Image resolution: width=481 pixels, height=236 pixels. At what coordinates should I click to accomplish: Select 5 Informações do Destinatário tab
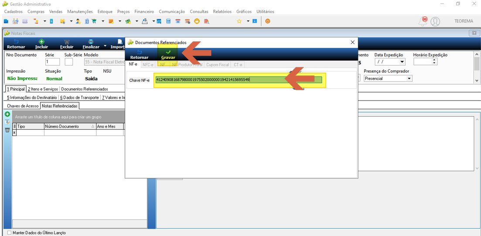(x=32, y=98)
